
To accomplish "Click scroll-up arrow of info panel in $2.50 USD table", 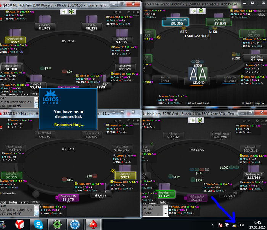I will (37, 208).
